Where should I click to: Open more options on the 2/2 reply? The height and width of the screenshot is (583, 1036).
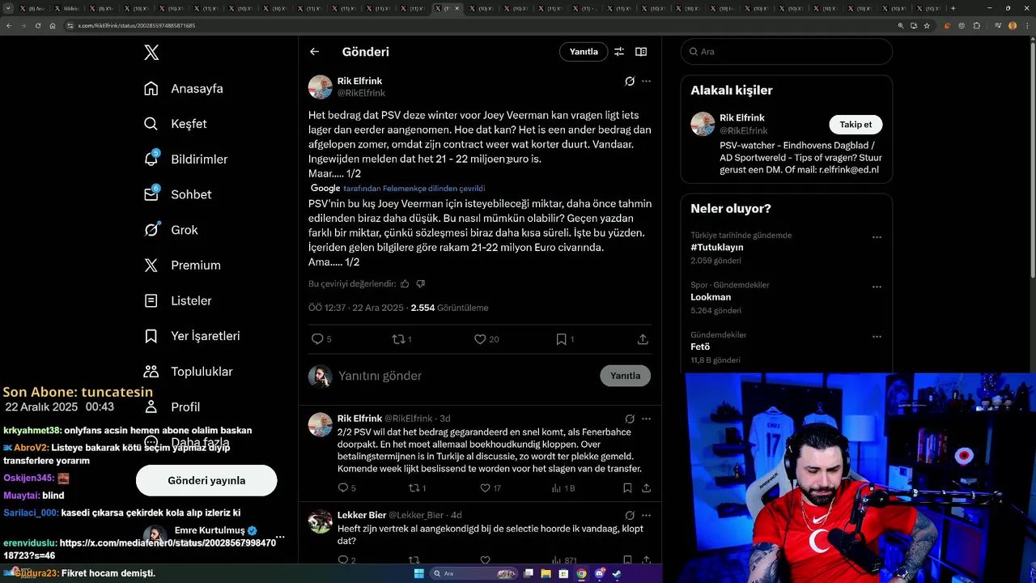(x=646, y=419)
